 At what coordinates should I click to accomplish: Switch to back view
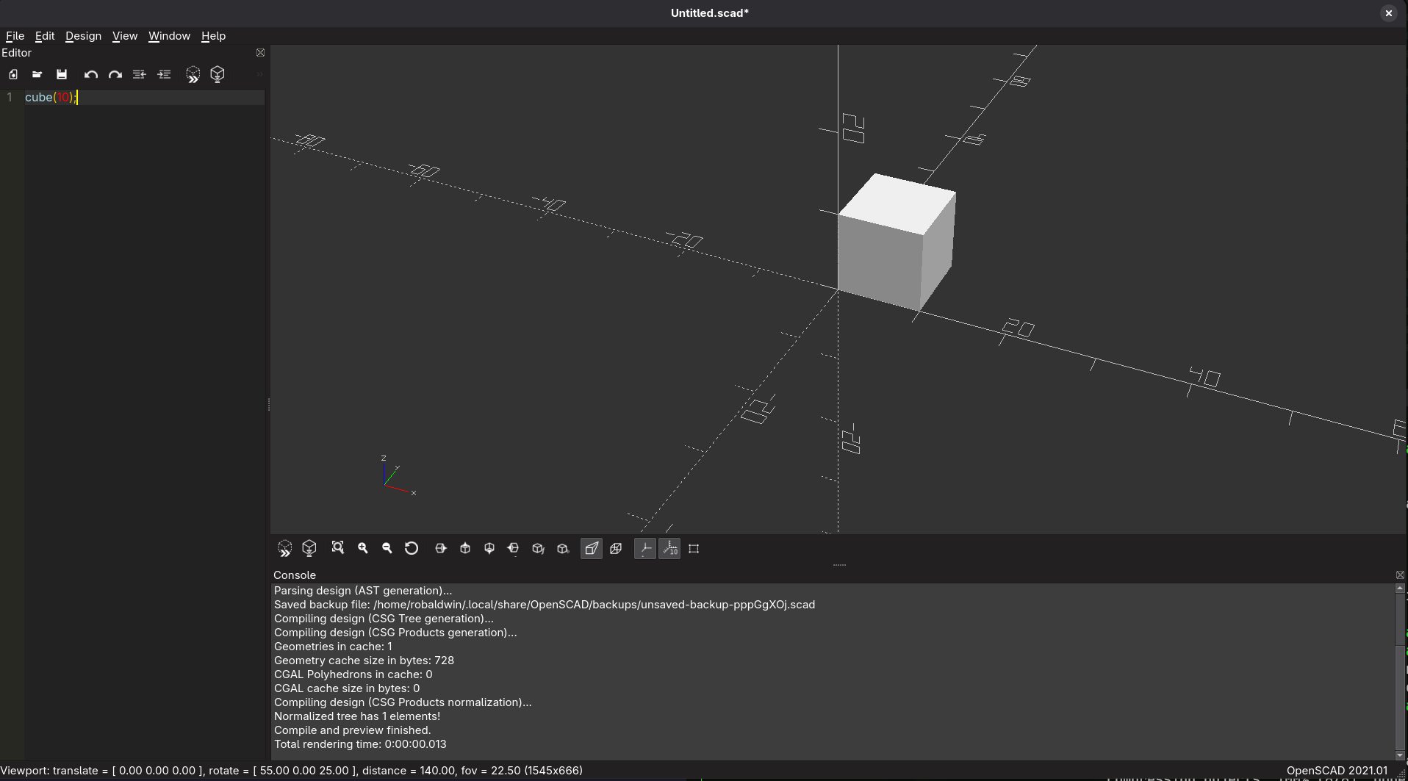coord(563,548)
